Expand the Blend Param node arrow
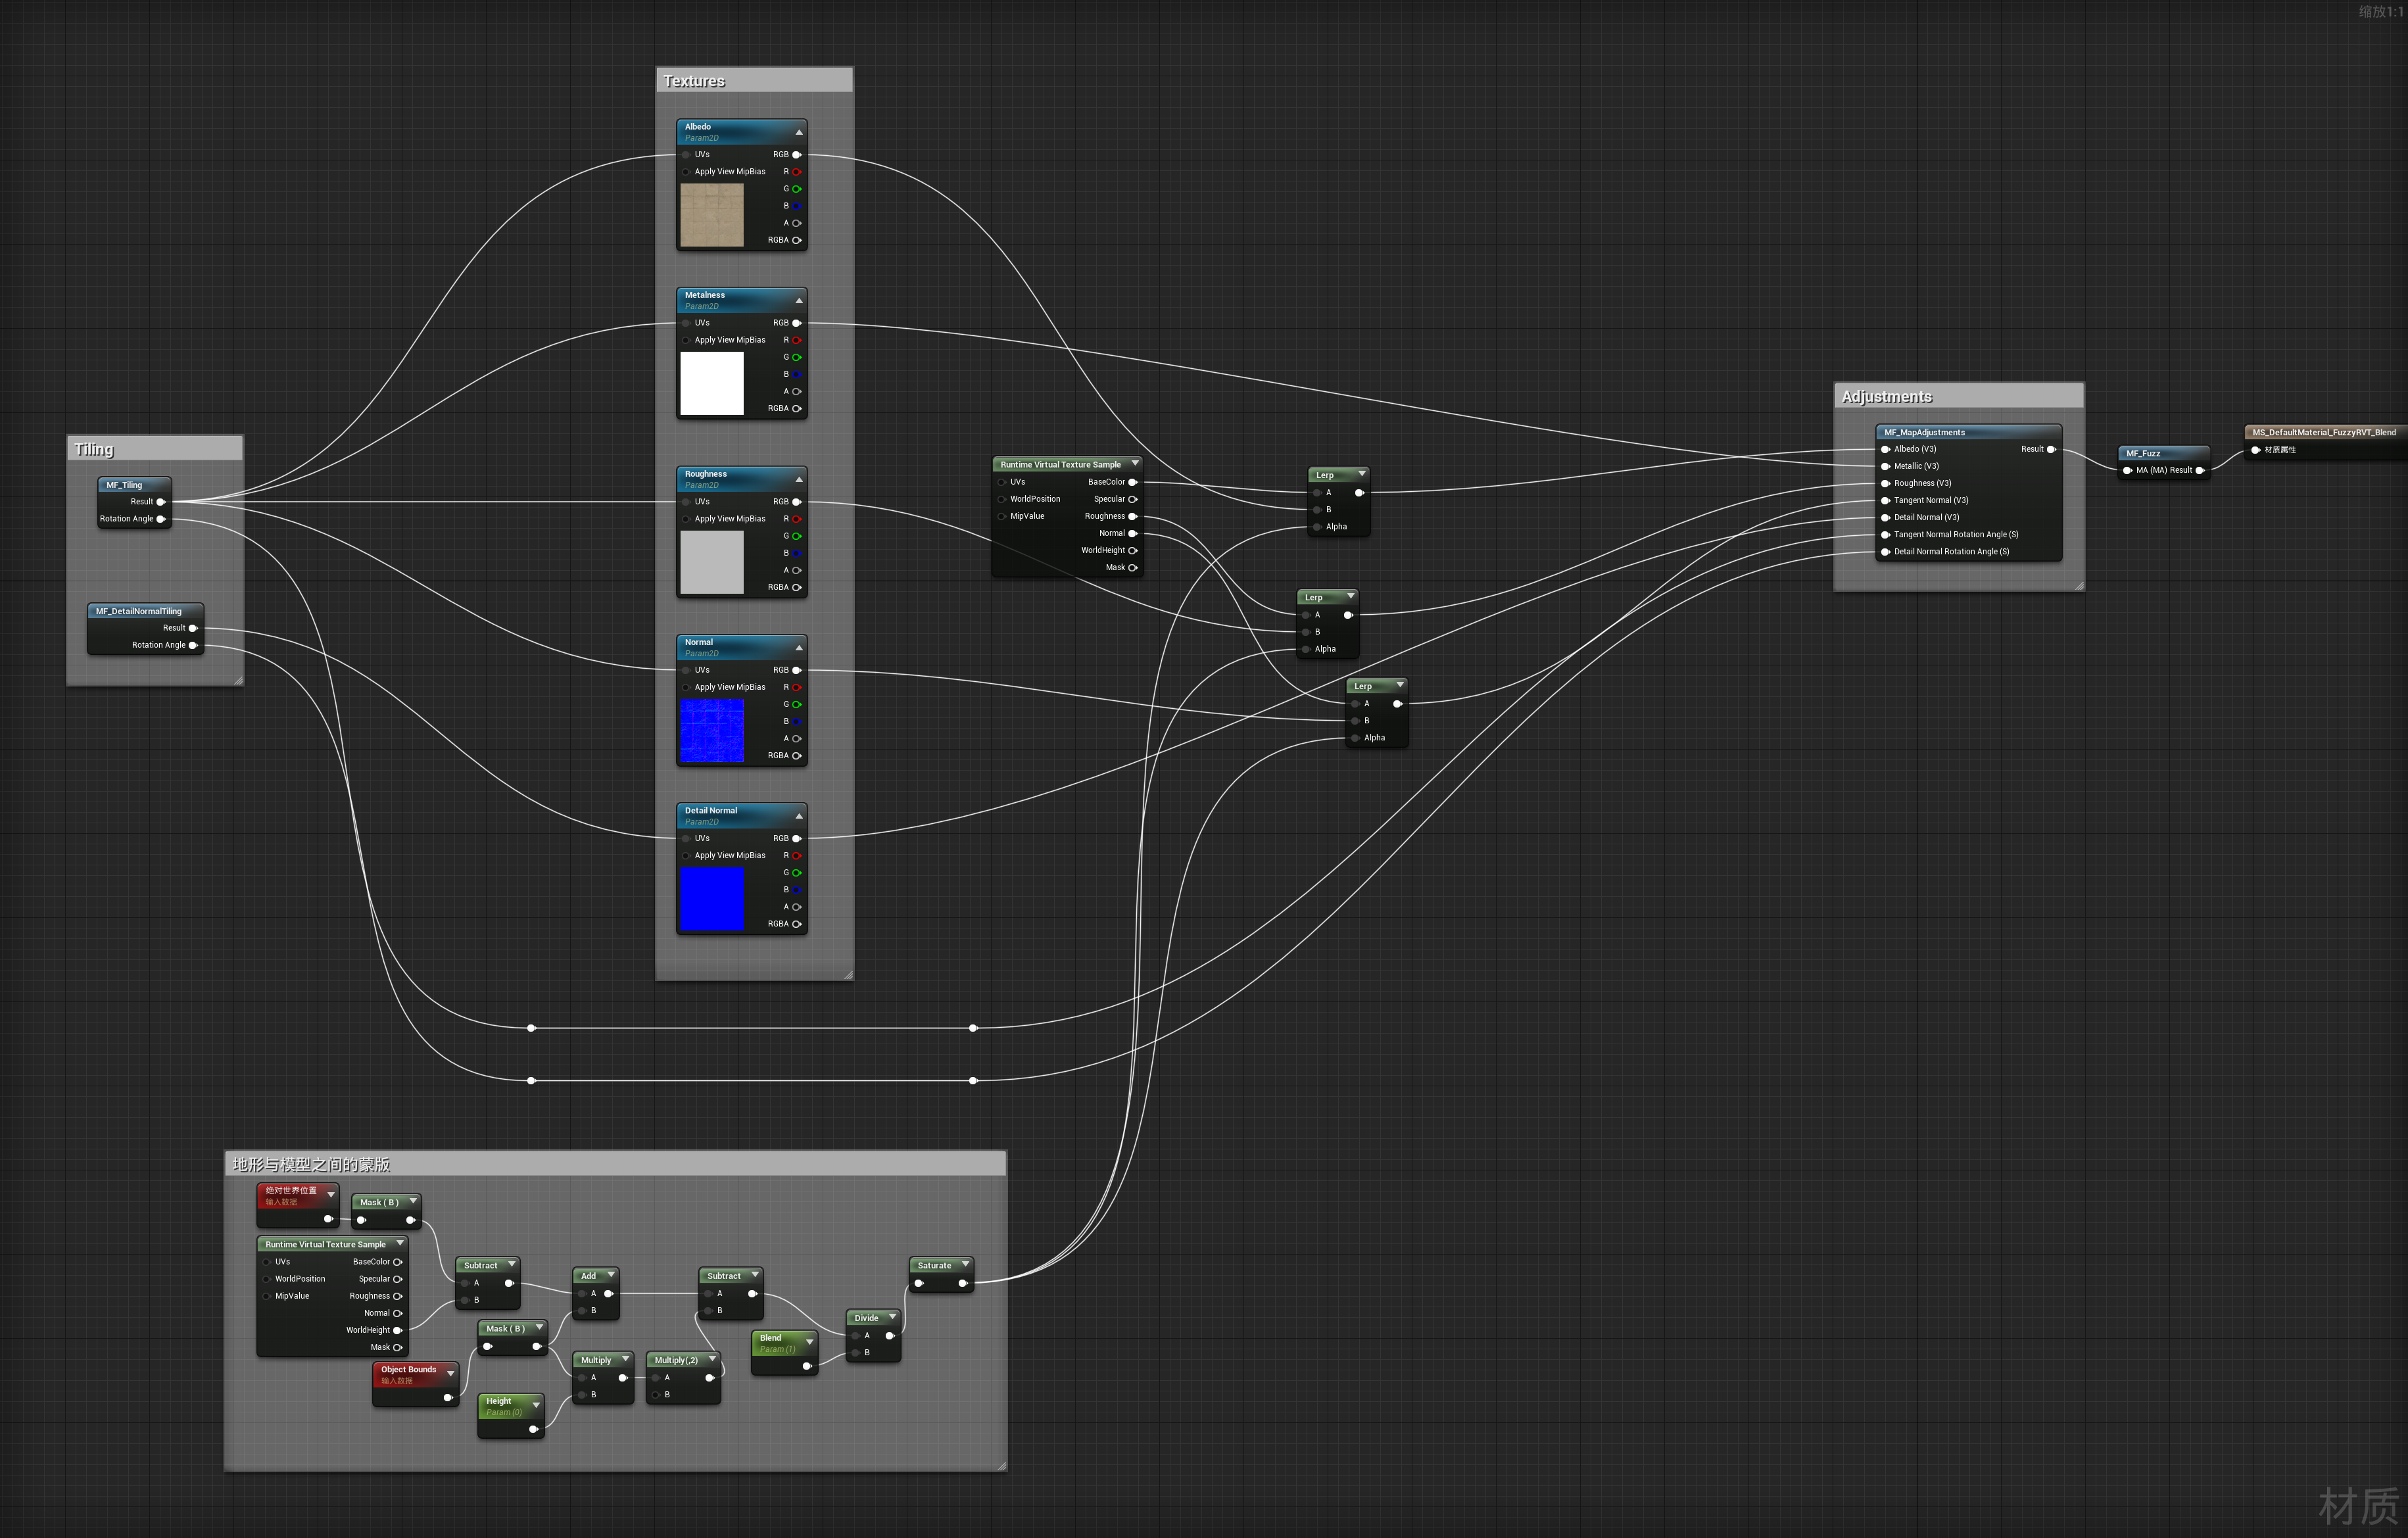This screenshot has height=1538, width=2408. tap(809, 1341)
